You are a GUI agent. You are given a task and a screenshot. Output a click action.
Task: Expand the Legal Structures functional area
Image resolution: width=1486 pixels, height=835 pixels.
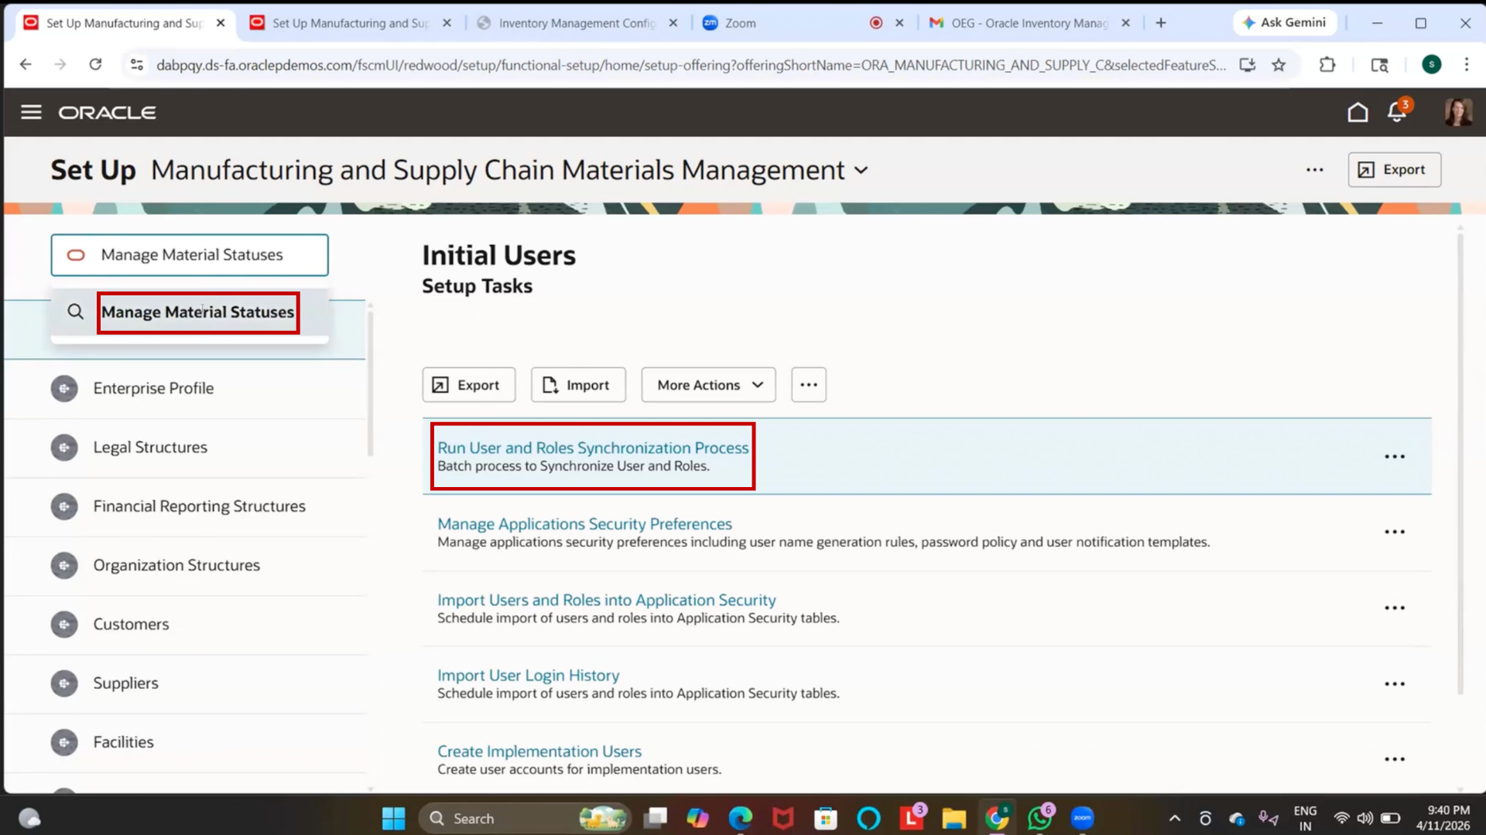coord(64,448)
